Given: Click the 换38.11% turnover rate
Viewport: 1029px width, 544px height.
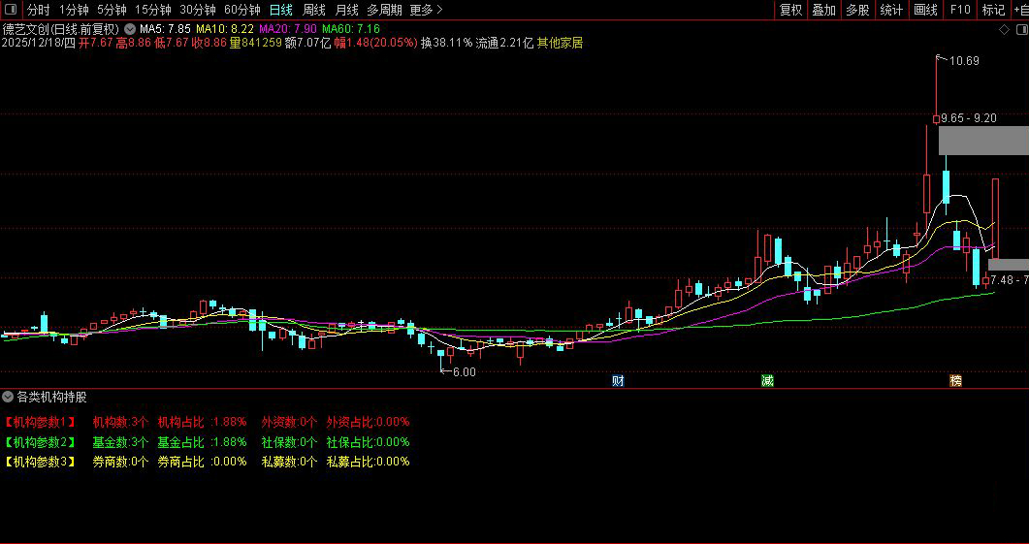Looking at the screenshot, I should coord(446,44).
